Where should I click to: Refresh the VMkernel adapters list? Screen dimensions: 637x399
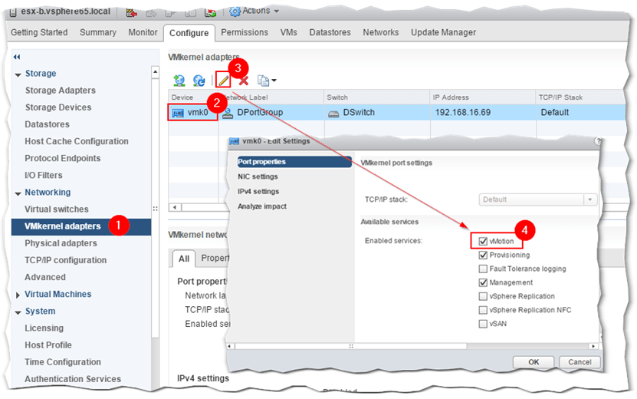(x=199, y=81)
